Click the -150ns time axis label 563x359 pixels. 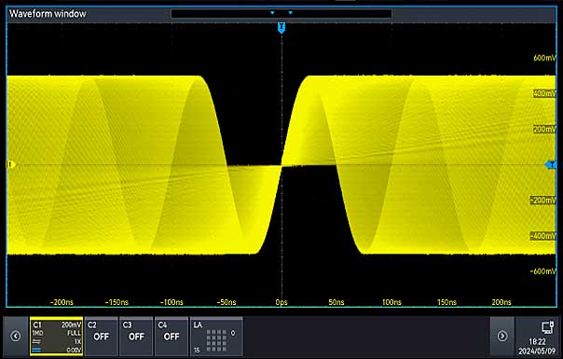(117, 302)
